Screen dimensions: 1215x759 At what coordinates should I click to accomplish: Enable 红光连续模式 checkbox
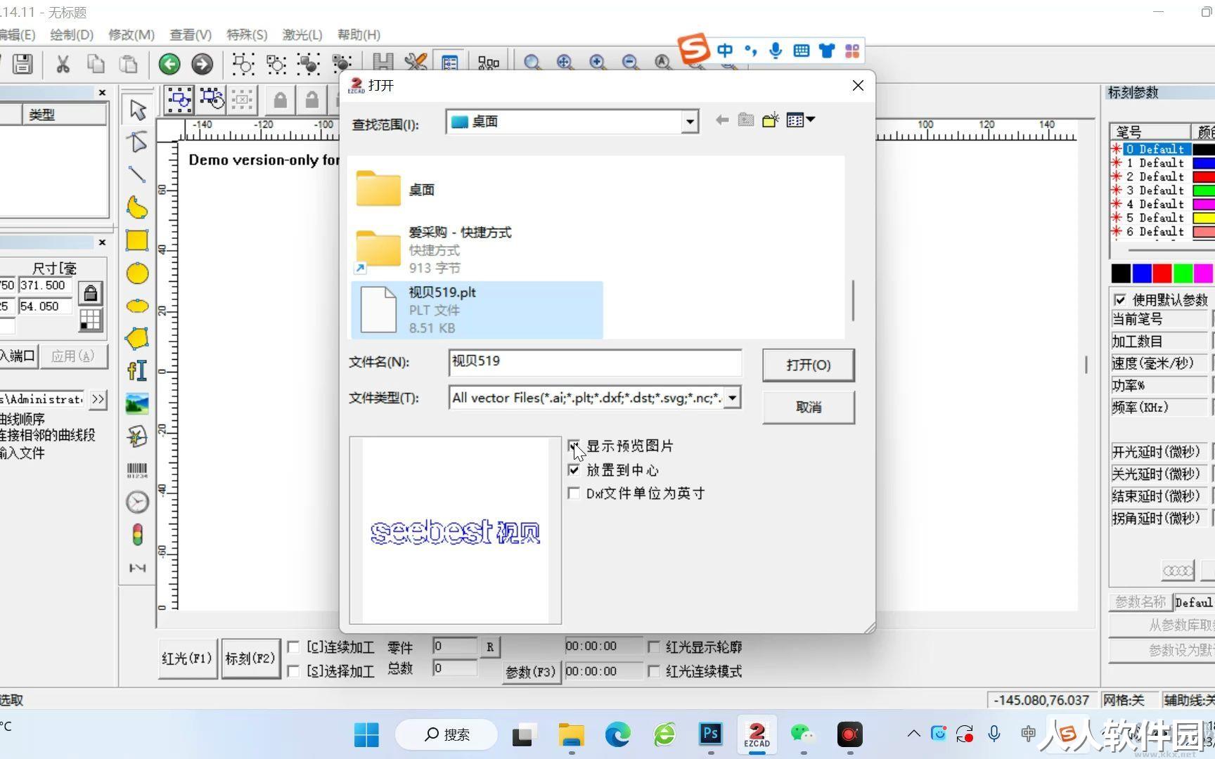click(x=654, y=671)
